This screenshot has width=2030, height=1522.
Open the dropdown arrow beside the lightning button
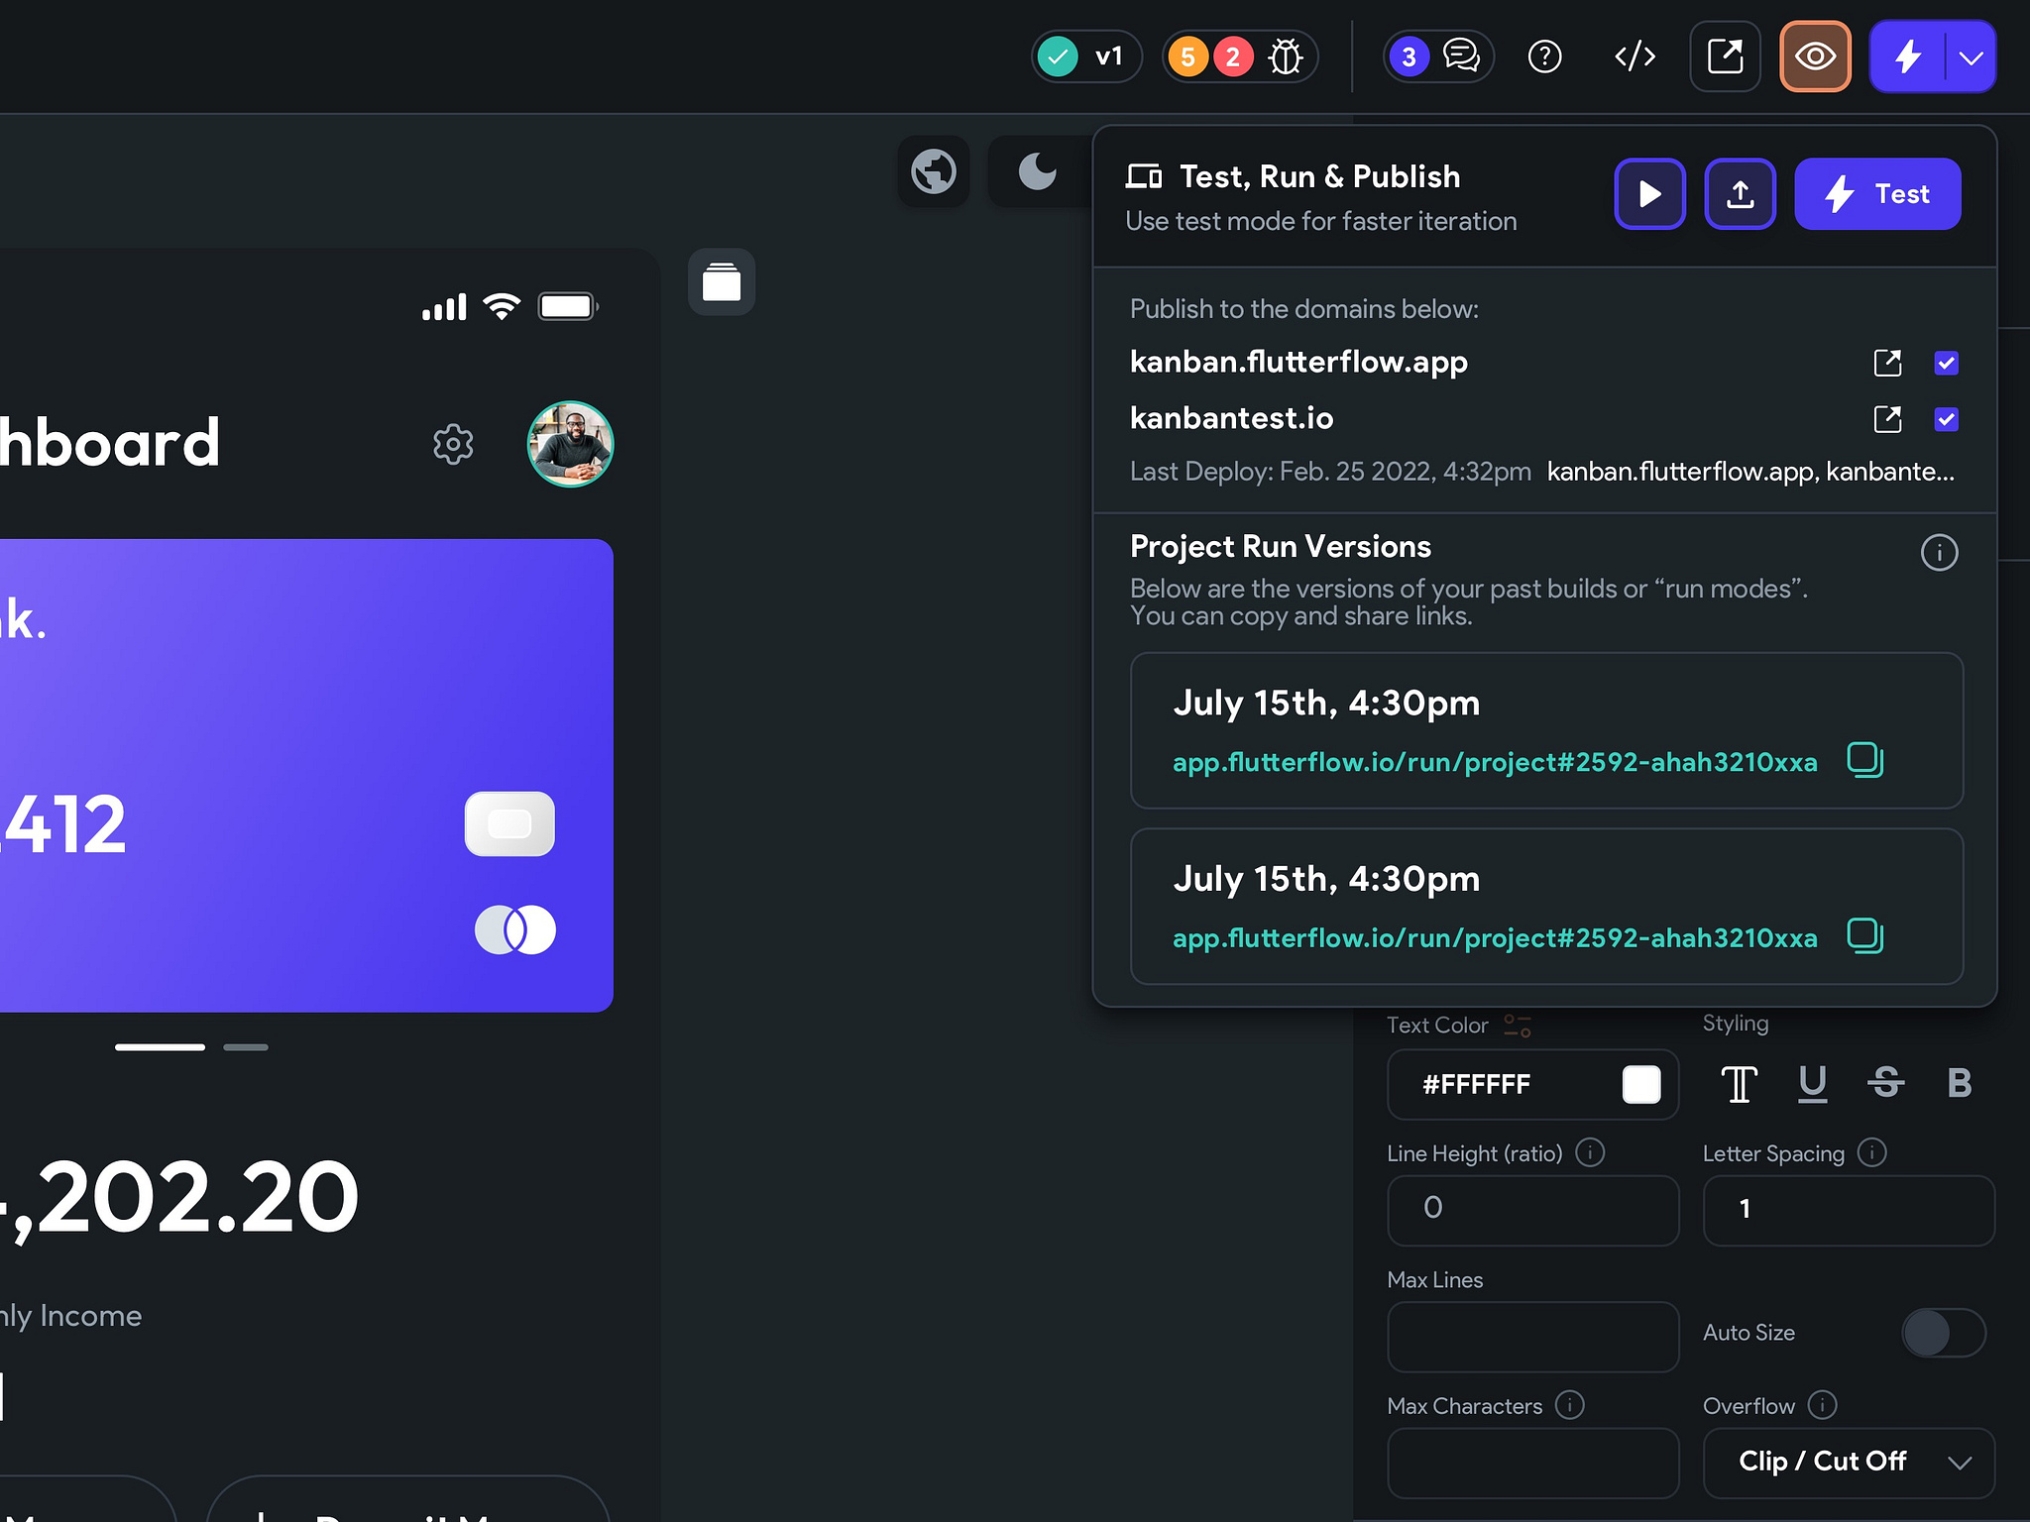[1971, 57]
